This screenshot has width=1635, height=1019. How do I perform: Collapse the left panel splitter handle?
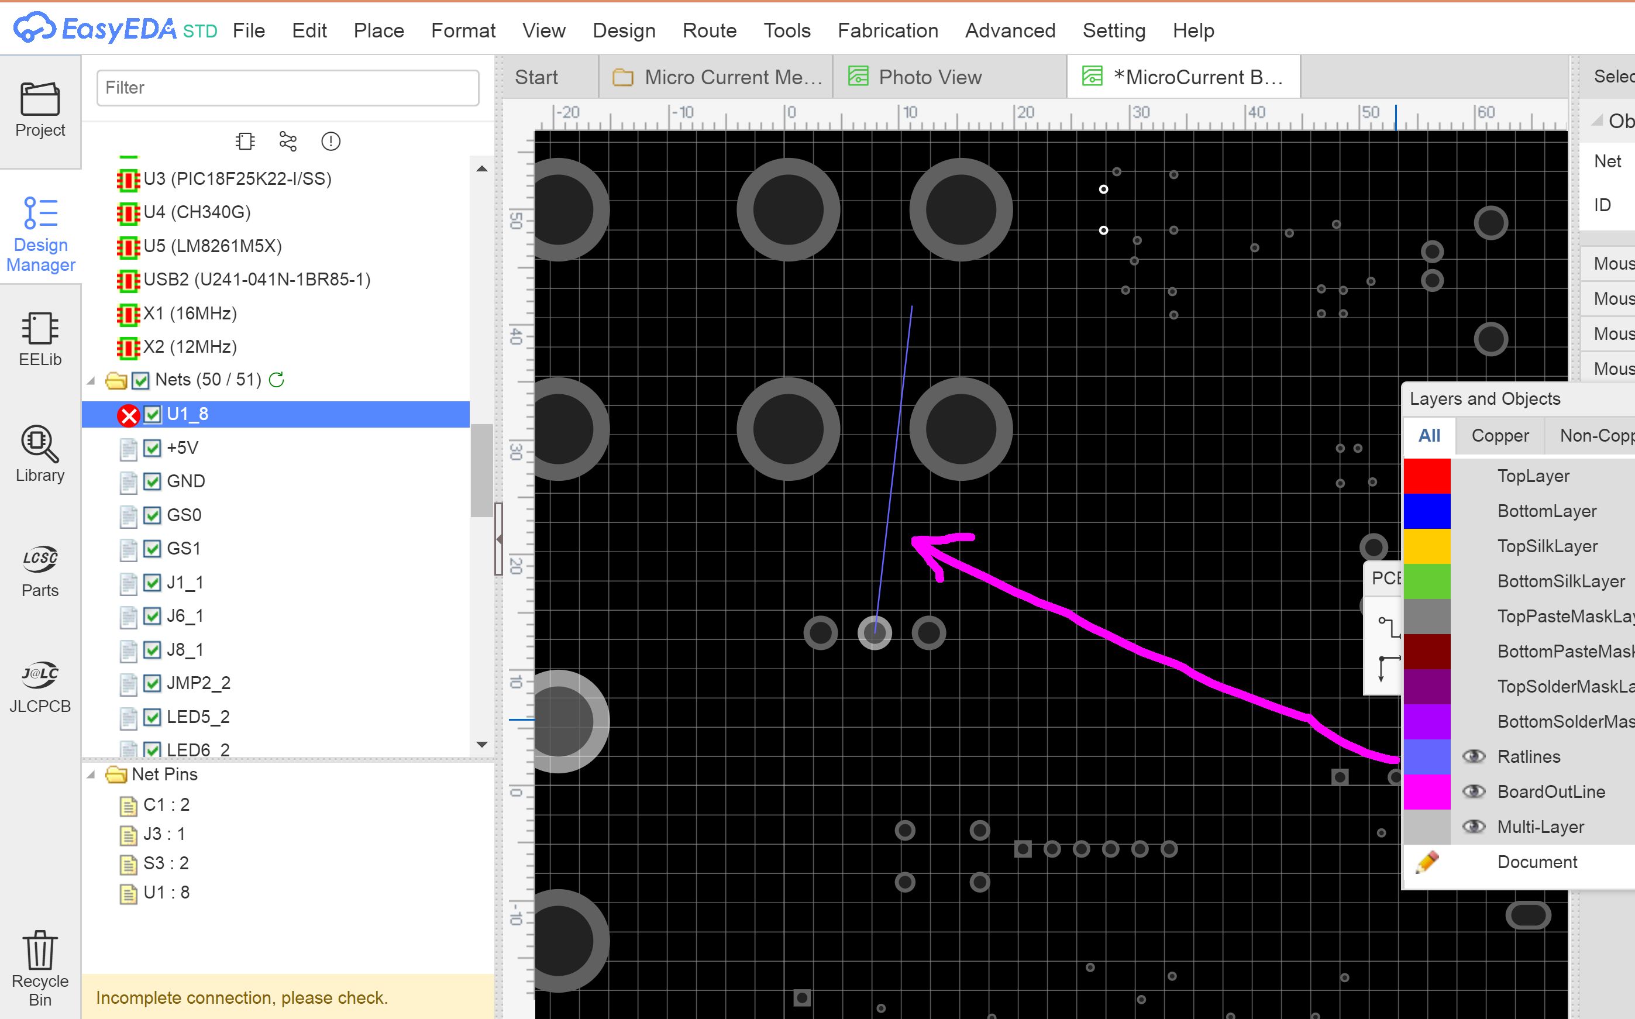(x=499, y=539)
